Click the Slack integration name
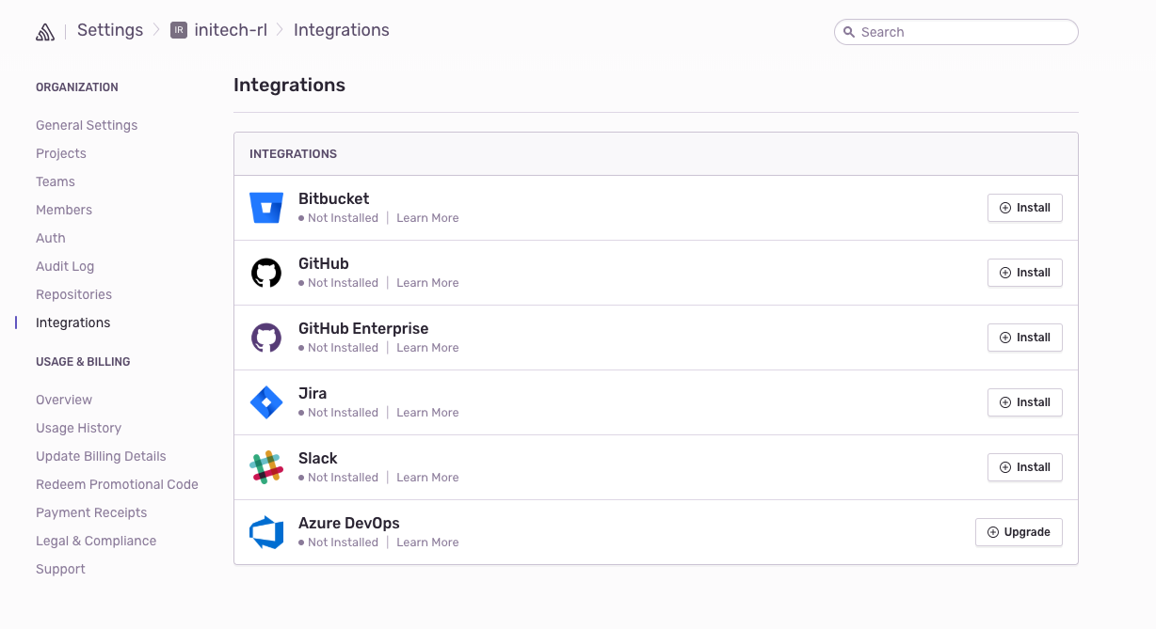Screen dimensions: 1156x629 (317, 458)
